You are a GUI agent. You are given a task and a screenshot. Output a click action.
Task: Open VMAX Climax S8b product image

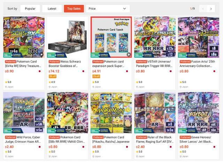[x=68, y=113]
